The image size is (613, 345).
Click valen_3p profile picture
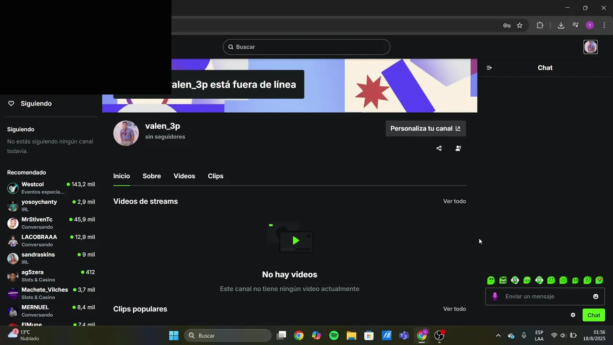pyautogui.click(x=126, y=133)
